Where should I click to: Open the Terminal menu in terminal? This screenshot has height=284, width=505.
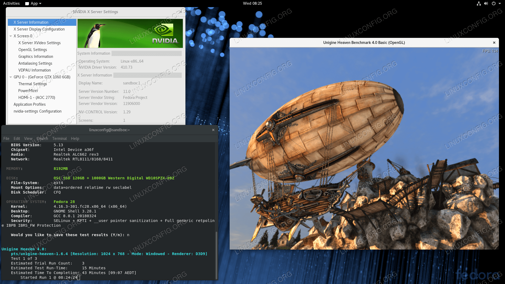tap(59, 139)
